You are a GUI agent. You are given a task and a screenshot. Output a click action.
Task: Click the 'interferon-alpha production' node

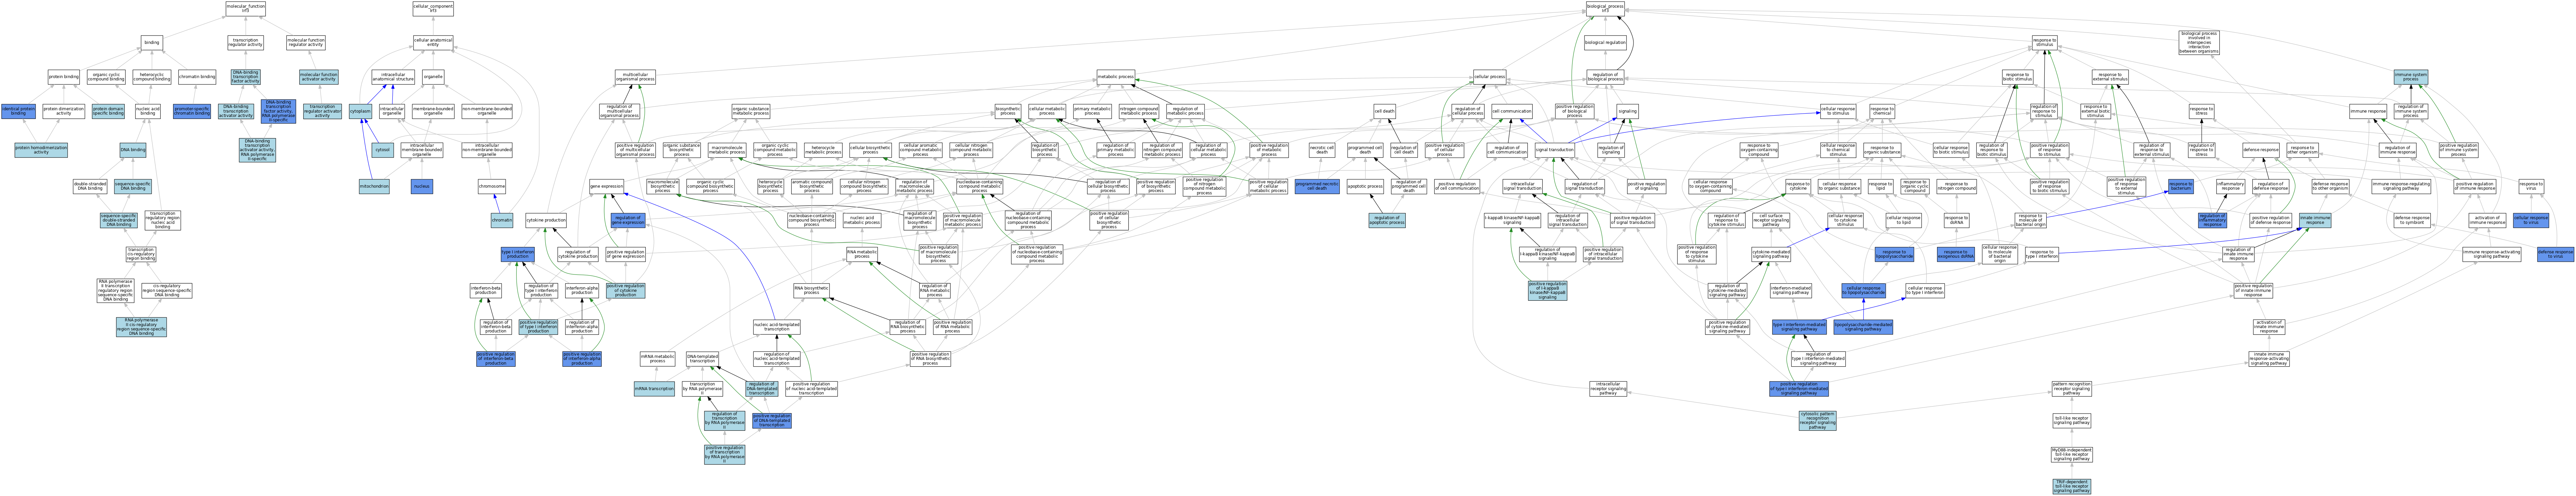[582, 291]
